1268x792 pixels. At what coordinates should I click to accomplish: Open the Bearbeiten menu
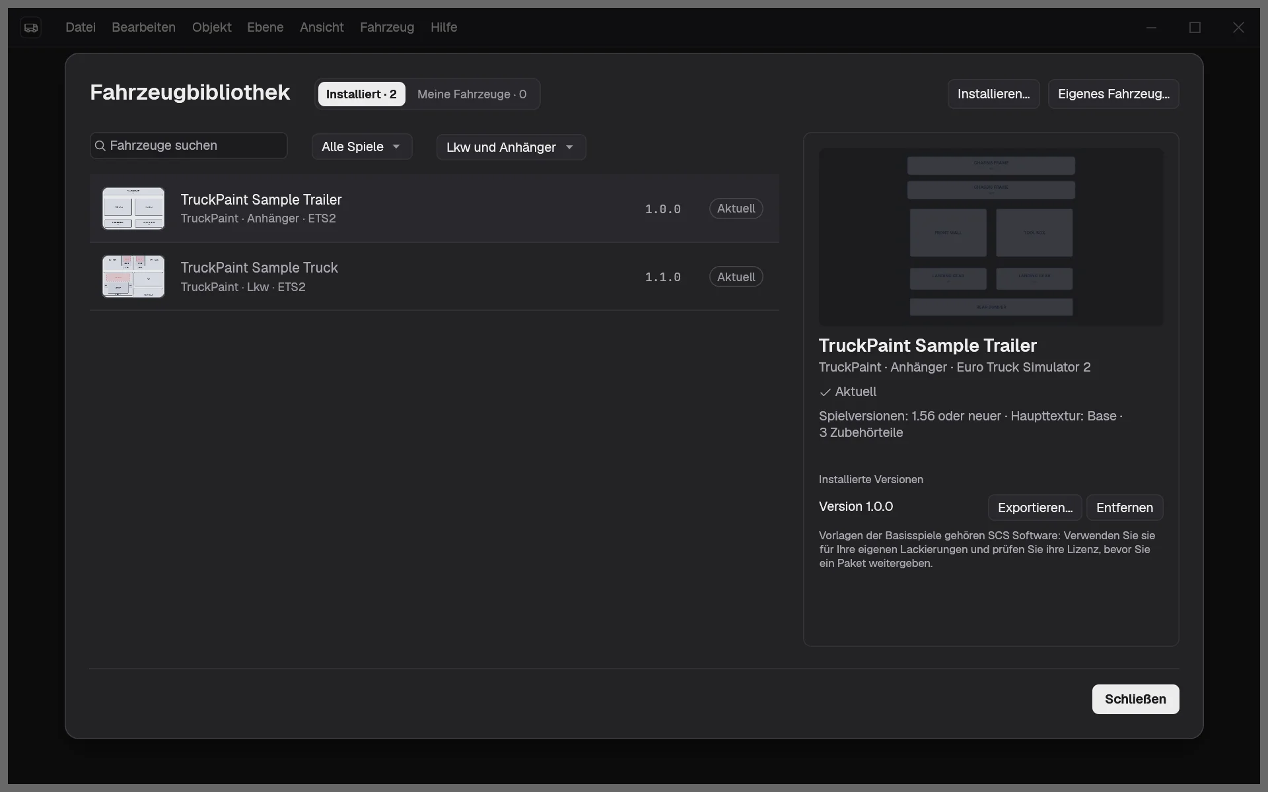(x=143, y=27)
